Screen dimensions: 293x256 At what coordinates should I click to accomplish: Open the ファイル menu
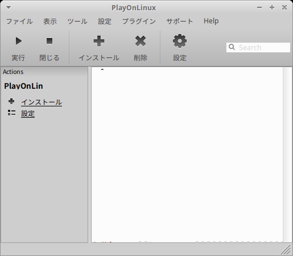[x=19, y=21]
